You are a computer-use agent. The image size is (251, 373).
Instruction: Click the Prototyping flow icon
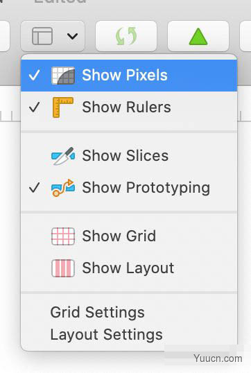click(x=63, y=188)
